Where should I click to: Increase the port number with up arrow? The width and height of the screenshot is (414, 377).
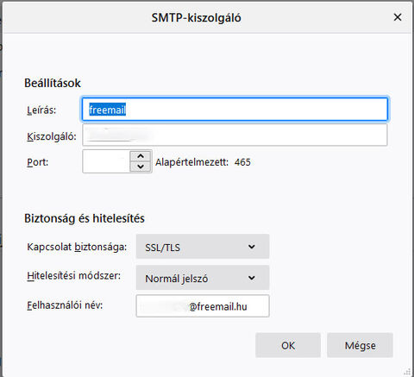141,156
